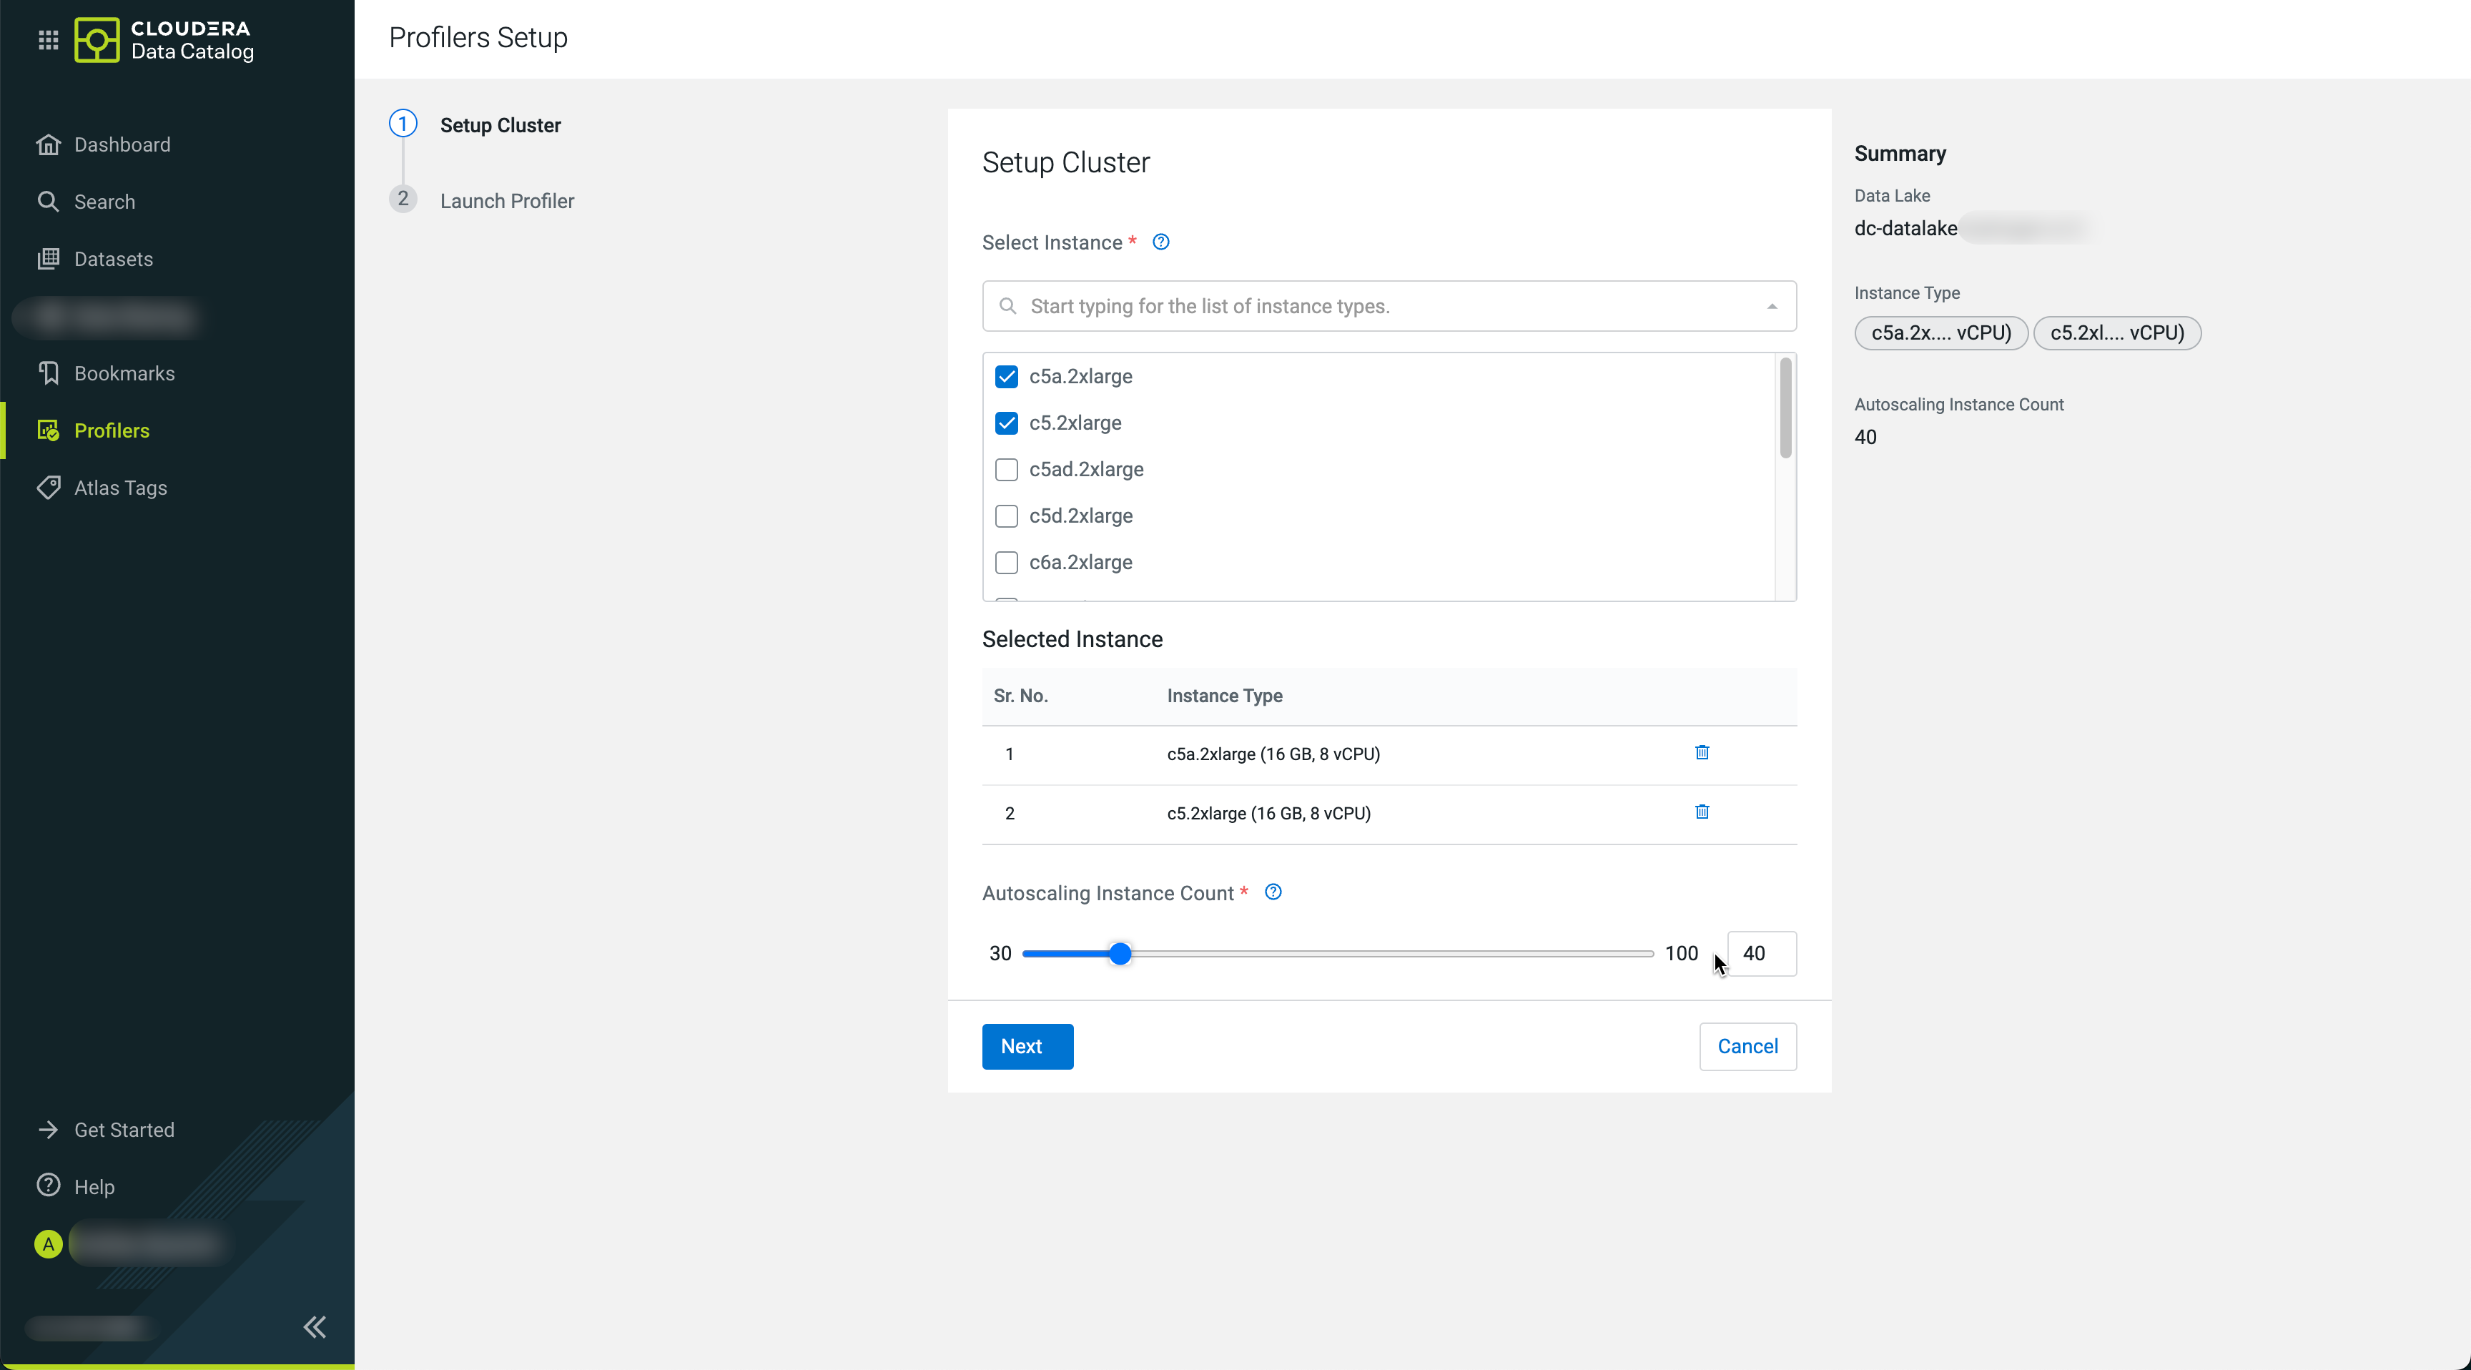This screenshot has height=1370, width=2471.
Task: Delete the c5a.2xlarge selected instance row
Action: click(1702, 752)
